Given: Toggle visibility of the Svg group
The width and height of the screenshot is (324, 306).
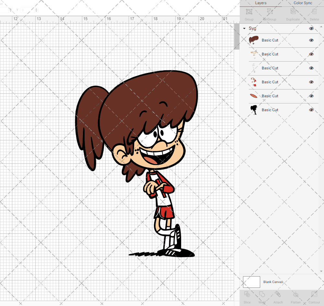Looking at the screenshot, I should click(311, 29).
